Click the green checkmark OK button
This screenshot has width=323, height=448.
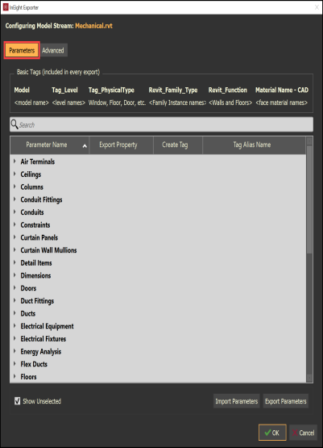(x=272, y=433)
